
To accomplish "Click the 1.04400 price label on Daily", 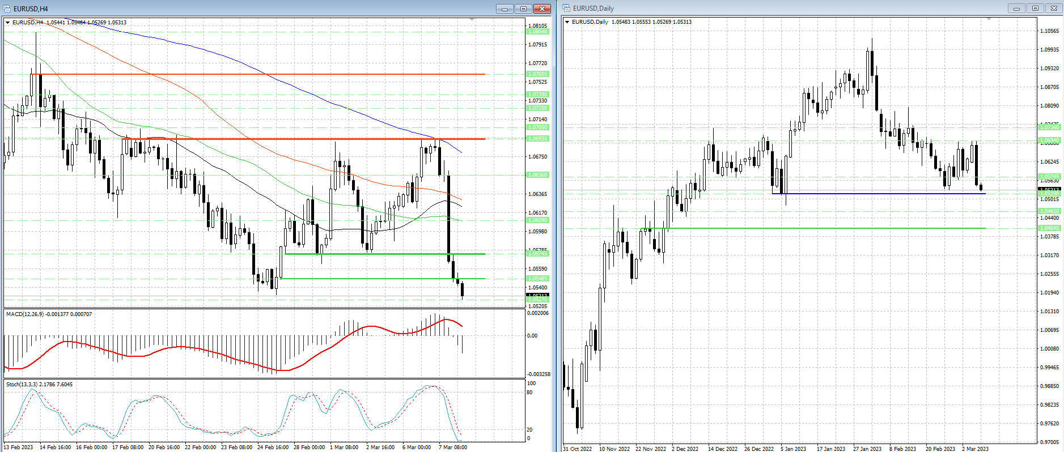I will 1050,218.
